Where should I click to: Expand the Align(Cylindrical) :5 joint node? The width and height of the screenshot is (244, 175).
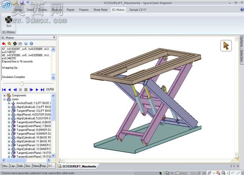point(9,119)
